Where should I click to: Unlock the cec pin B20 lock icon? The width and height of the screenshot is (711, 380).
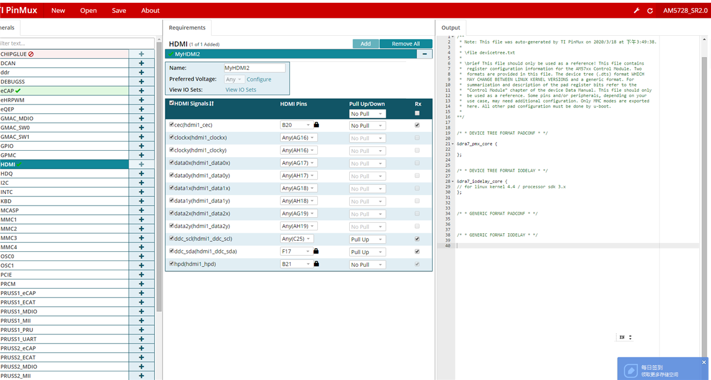click(x=316, y=125)
